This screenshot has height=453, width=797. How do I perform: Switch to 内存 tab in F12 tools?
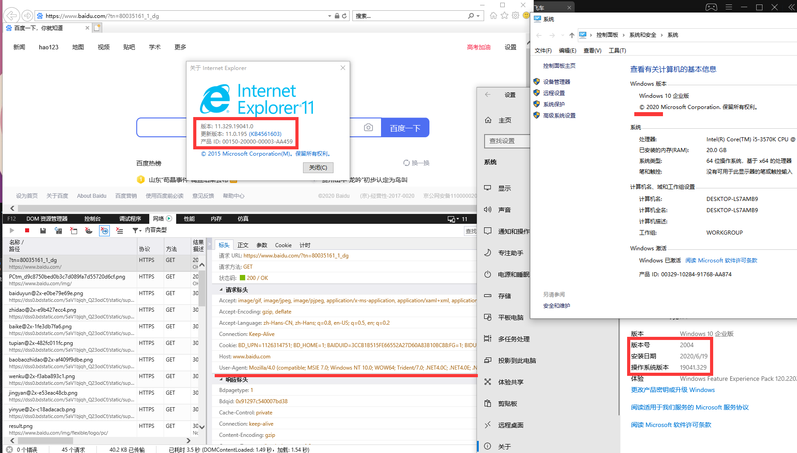point(216,219)
